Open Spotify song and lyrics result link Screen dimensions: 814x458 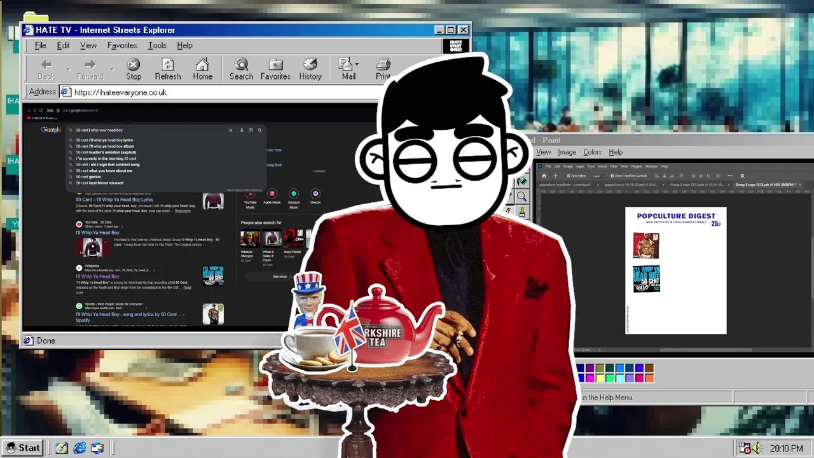[130, 317]
